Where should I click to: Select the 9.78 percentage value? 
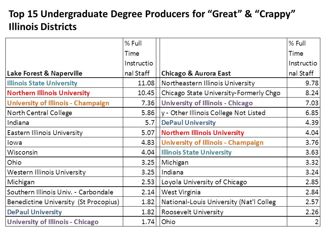click(312, 83)
